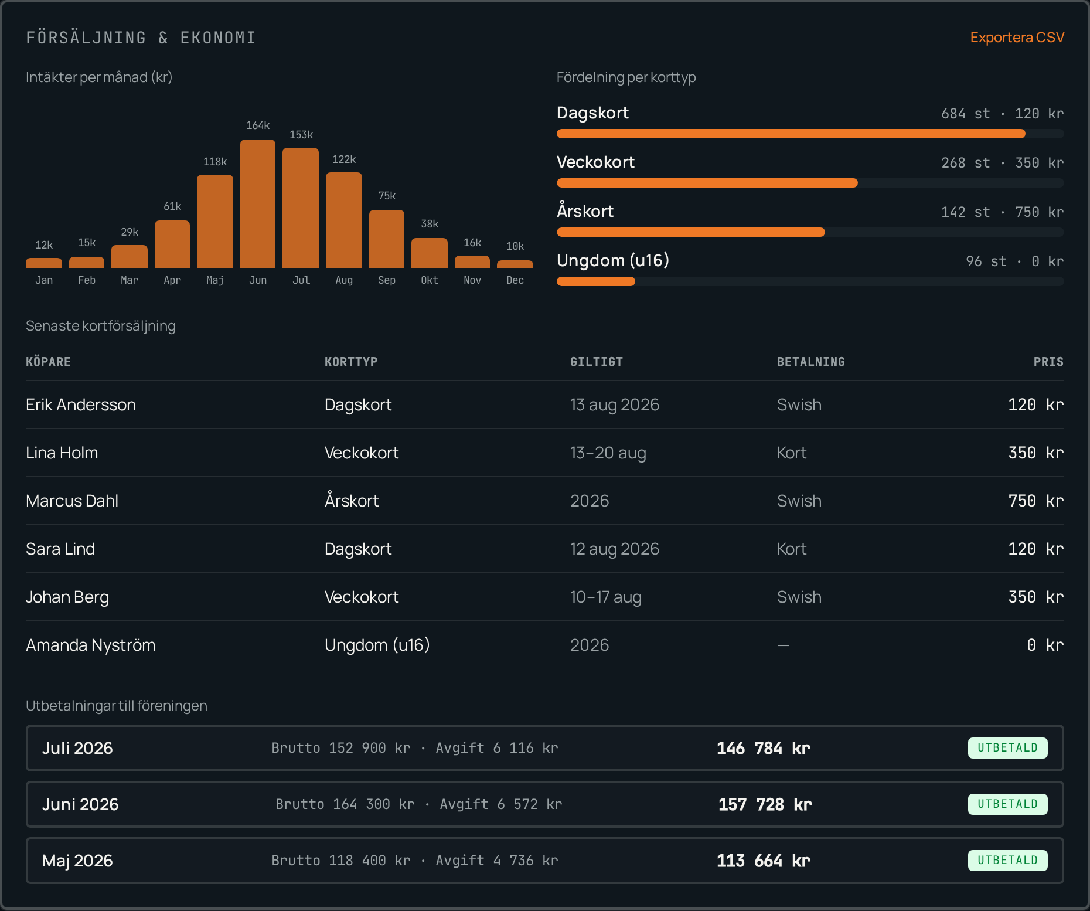Select buyer Lina Holm

(x=62, y=453)
